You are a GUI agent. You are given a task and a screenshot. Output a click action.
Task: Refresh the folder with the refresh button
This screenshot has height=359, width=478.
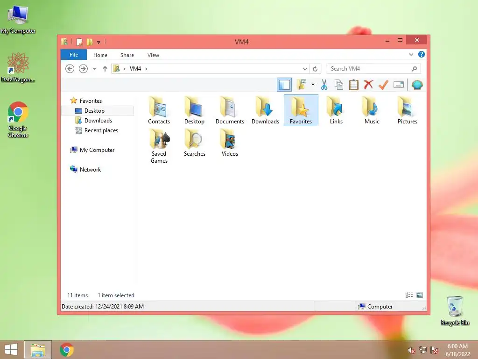point(315,69)
